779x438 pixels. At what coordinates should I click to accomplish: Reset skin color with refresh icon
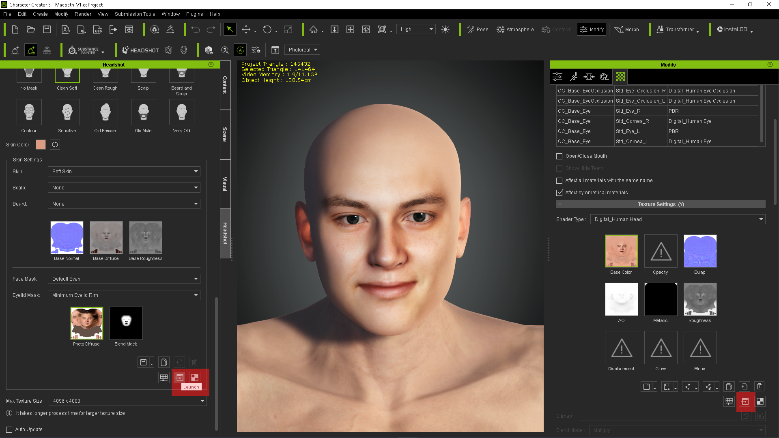(x=55, y=144)
